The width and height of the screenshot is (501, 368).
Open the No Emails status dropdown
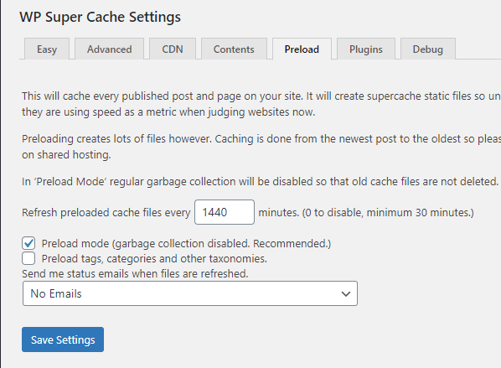[190, 293]
